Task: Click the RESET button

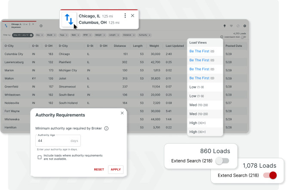Action: tap(99, 169)
